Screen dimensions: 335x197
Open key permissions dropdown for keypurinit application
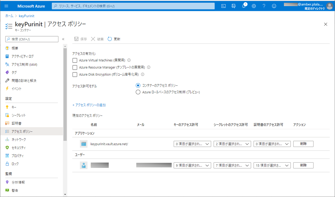pyautogui.click(x=192, y=144)
